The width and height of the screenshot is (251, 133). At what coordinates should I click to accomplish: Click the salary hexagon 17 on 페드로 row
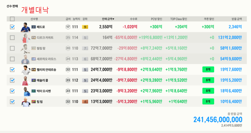pyautogui.click(x=68, y=27)
